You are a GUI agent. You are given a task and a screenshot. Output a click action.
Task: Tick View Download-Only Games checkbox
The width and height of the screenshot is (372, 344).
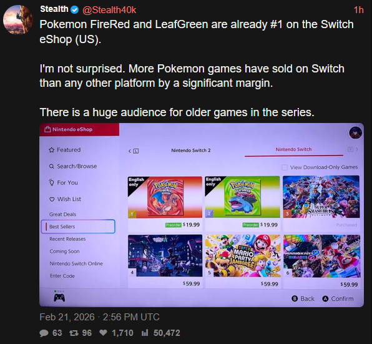pos(285,167)
